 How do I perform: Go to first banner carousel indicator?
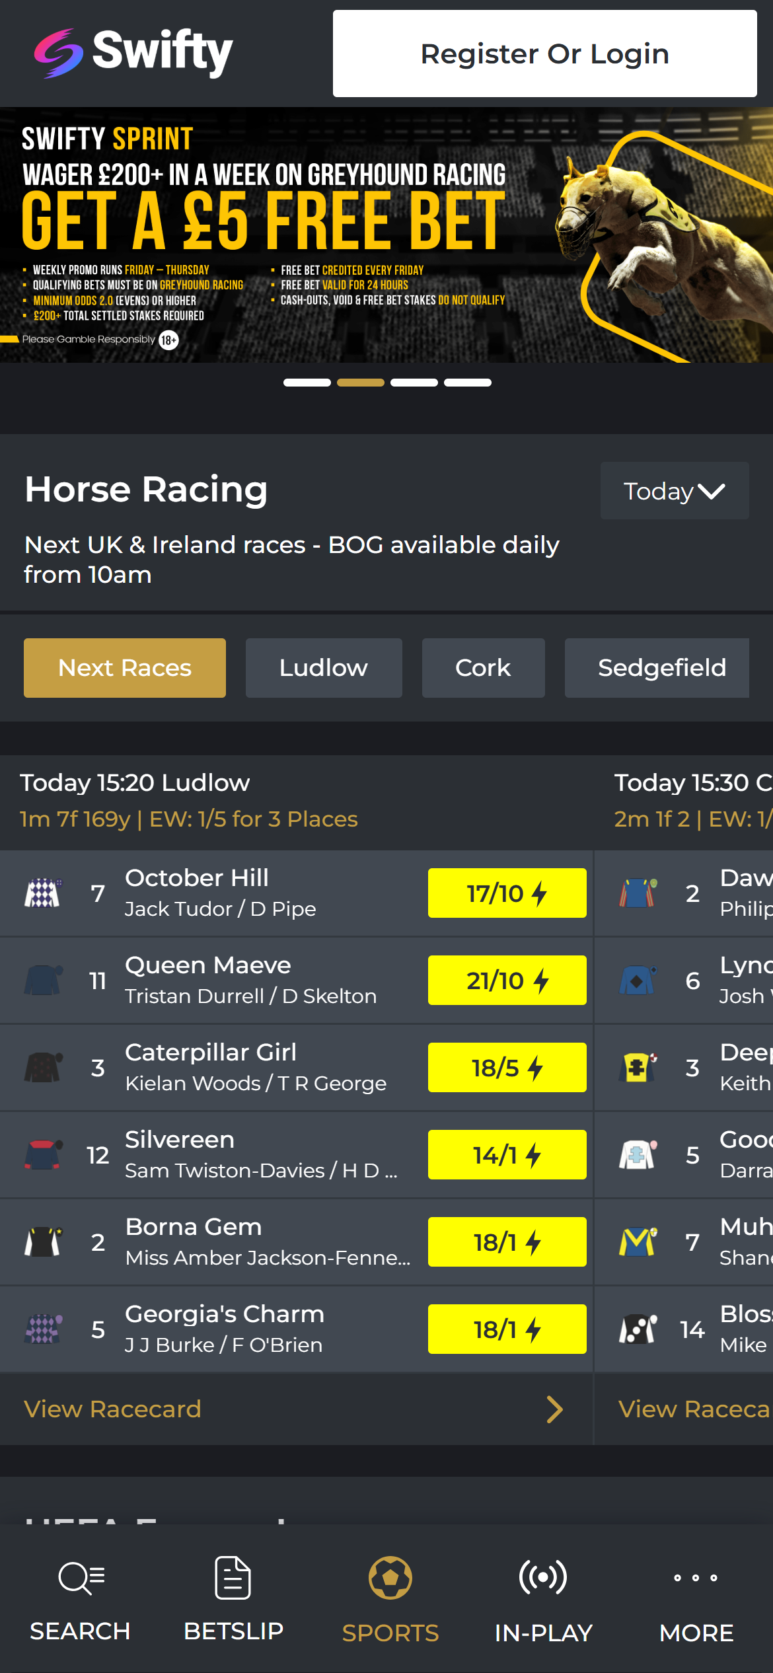307,383
